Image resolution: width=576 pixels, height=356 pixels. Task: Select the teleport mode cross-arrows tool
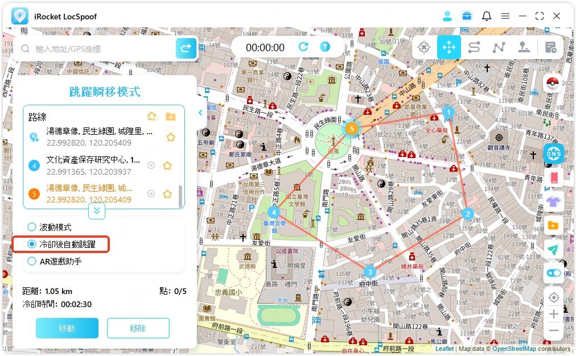[x=449, y=47]
